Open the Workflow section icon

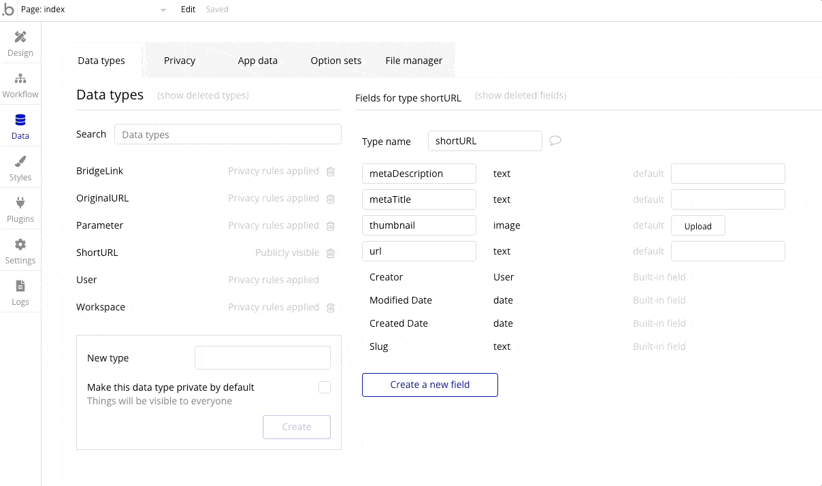pos(20,85)
